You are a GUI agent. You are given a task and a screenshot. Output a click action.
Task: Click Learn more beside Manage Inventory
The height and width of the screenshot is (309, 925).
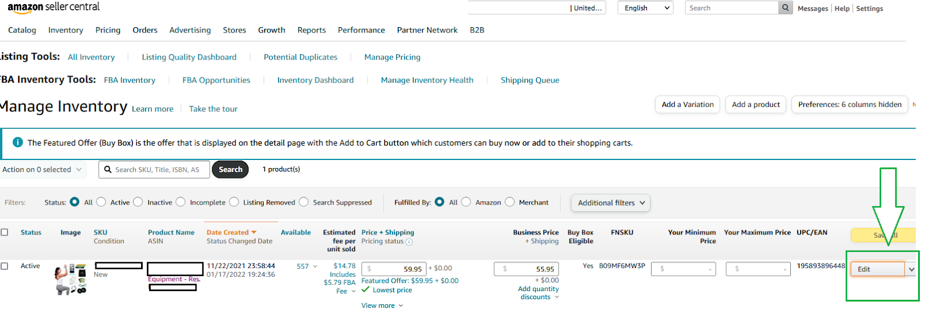click(x=153, y=109)
